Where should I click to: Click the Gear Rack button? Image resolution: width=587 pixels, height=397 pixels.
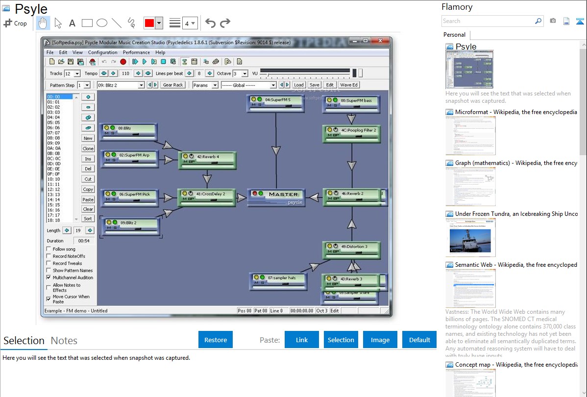pos(173,85)
